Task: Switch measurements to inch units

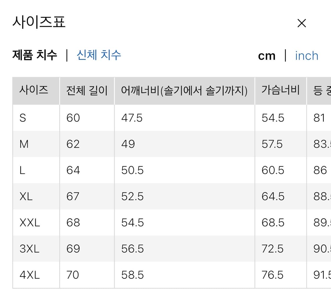Action: pos(307,56)
